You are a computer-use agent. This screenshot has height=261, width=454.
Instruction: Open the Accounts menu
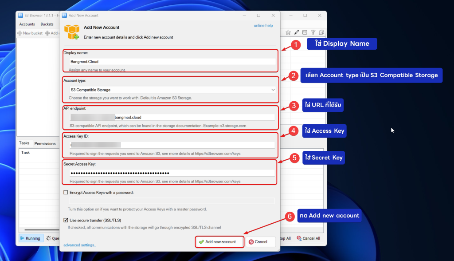(27, 24)
